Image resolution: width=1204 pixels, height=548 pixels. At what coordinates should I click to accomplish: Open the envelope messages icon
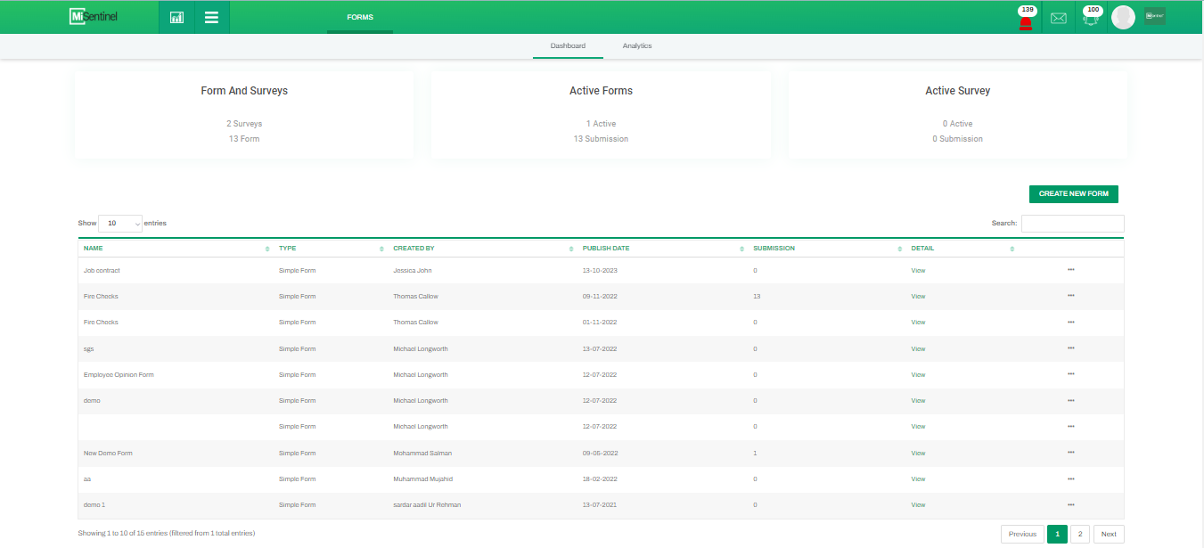click(1058, 18)
